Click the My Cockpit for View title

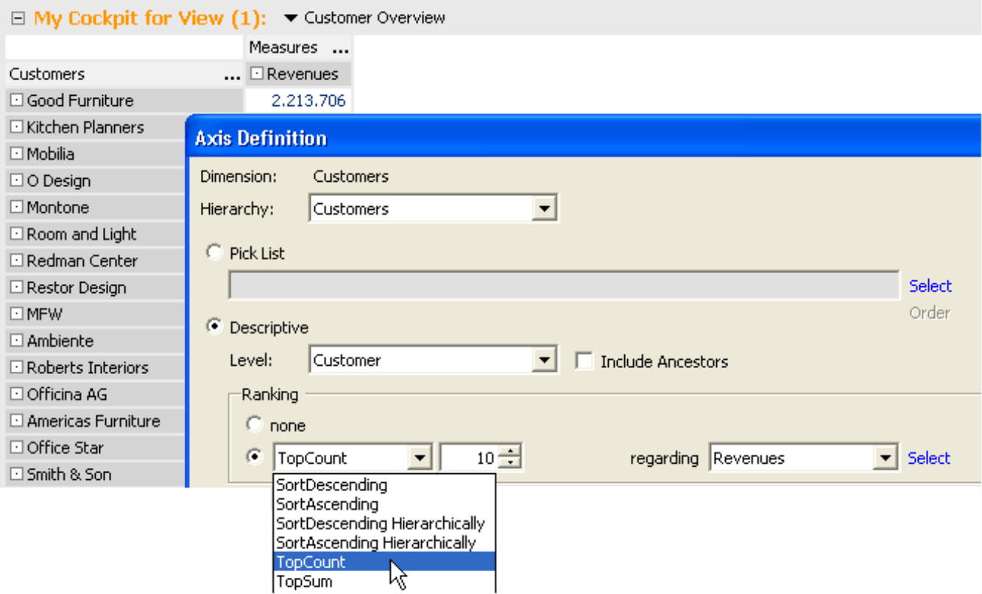point(150,18)
